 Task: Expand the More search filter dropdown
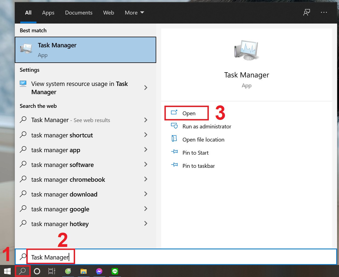pyautogui.click(x=134, y=13)
